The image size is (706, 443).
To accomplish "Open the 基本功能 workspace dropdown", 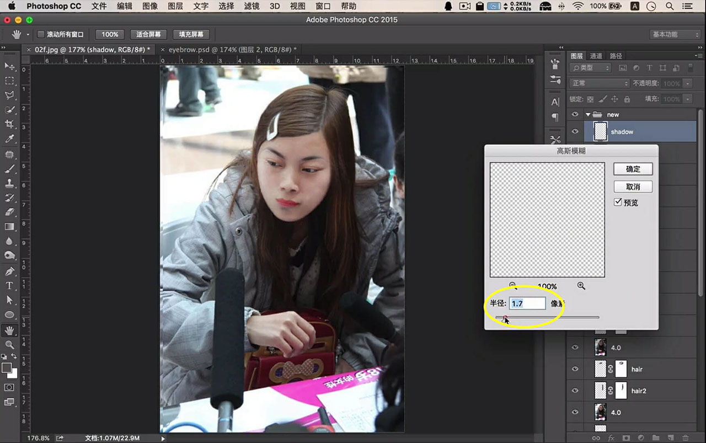I will click(x=675, y=34).
